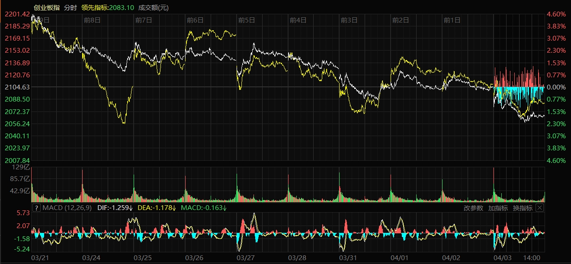The width and height of the screenshot is (571, 264).
Task: Select the 前5日 day marker
Action: click(x=247, y=20)
